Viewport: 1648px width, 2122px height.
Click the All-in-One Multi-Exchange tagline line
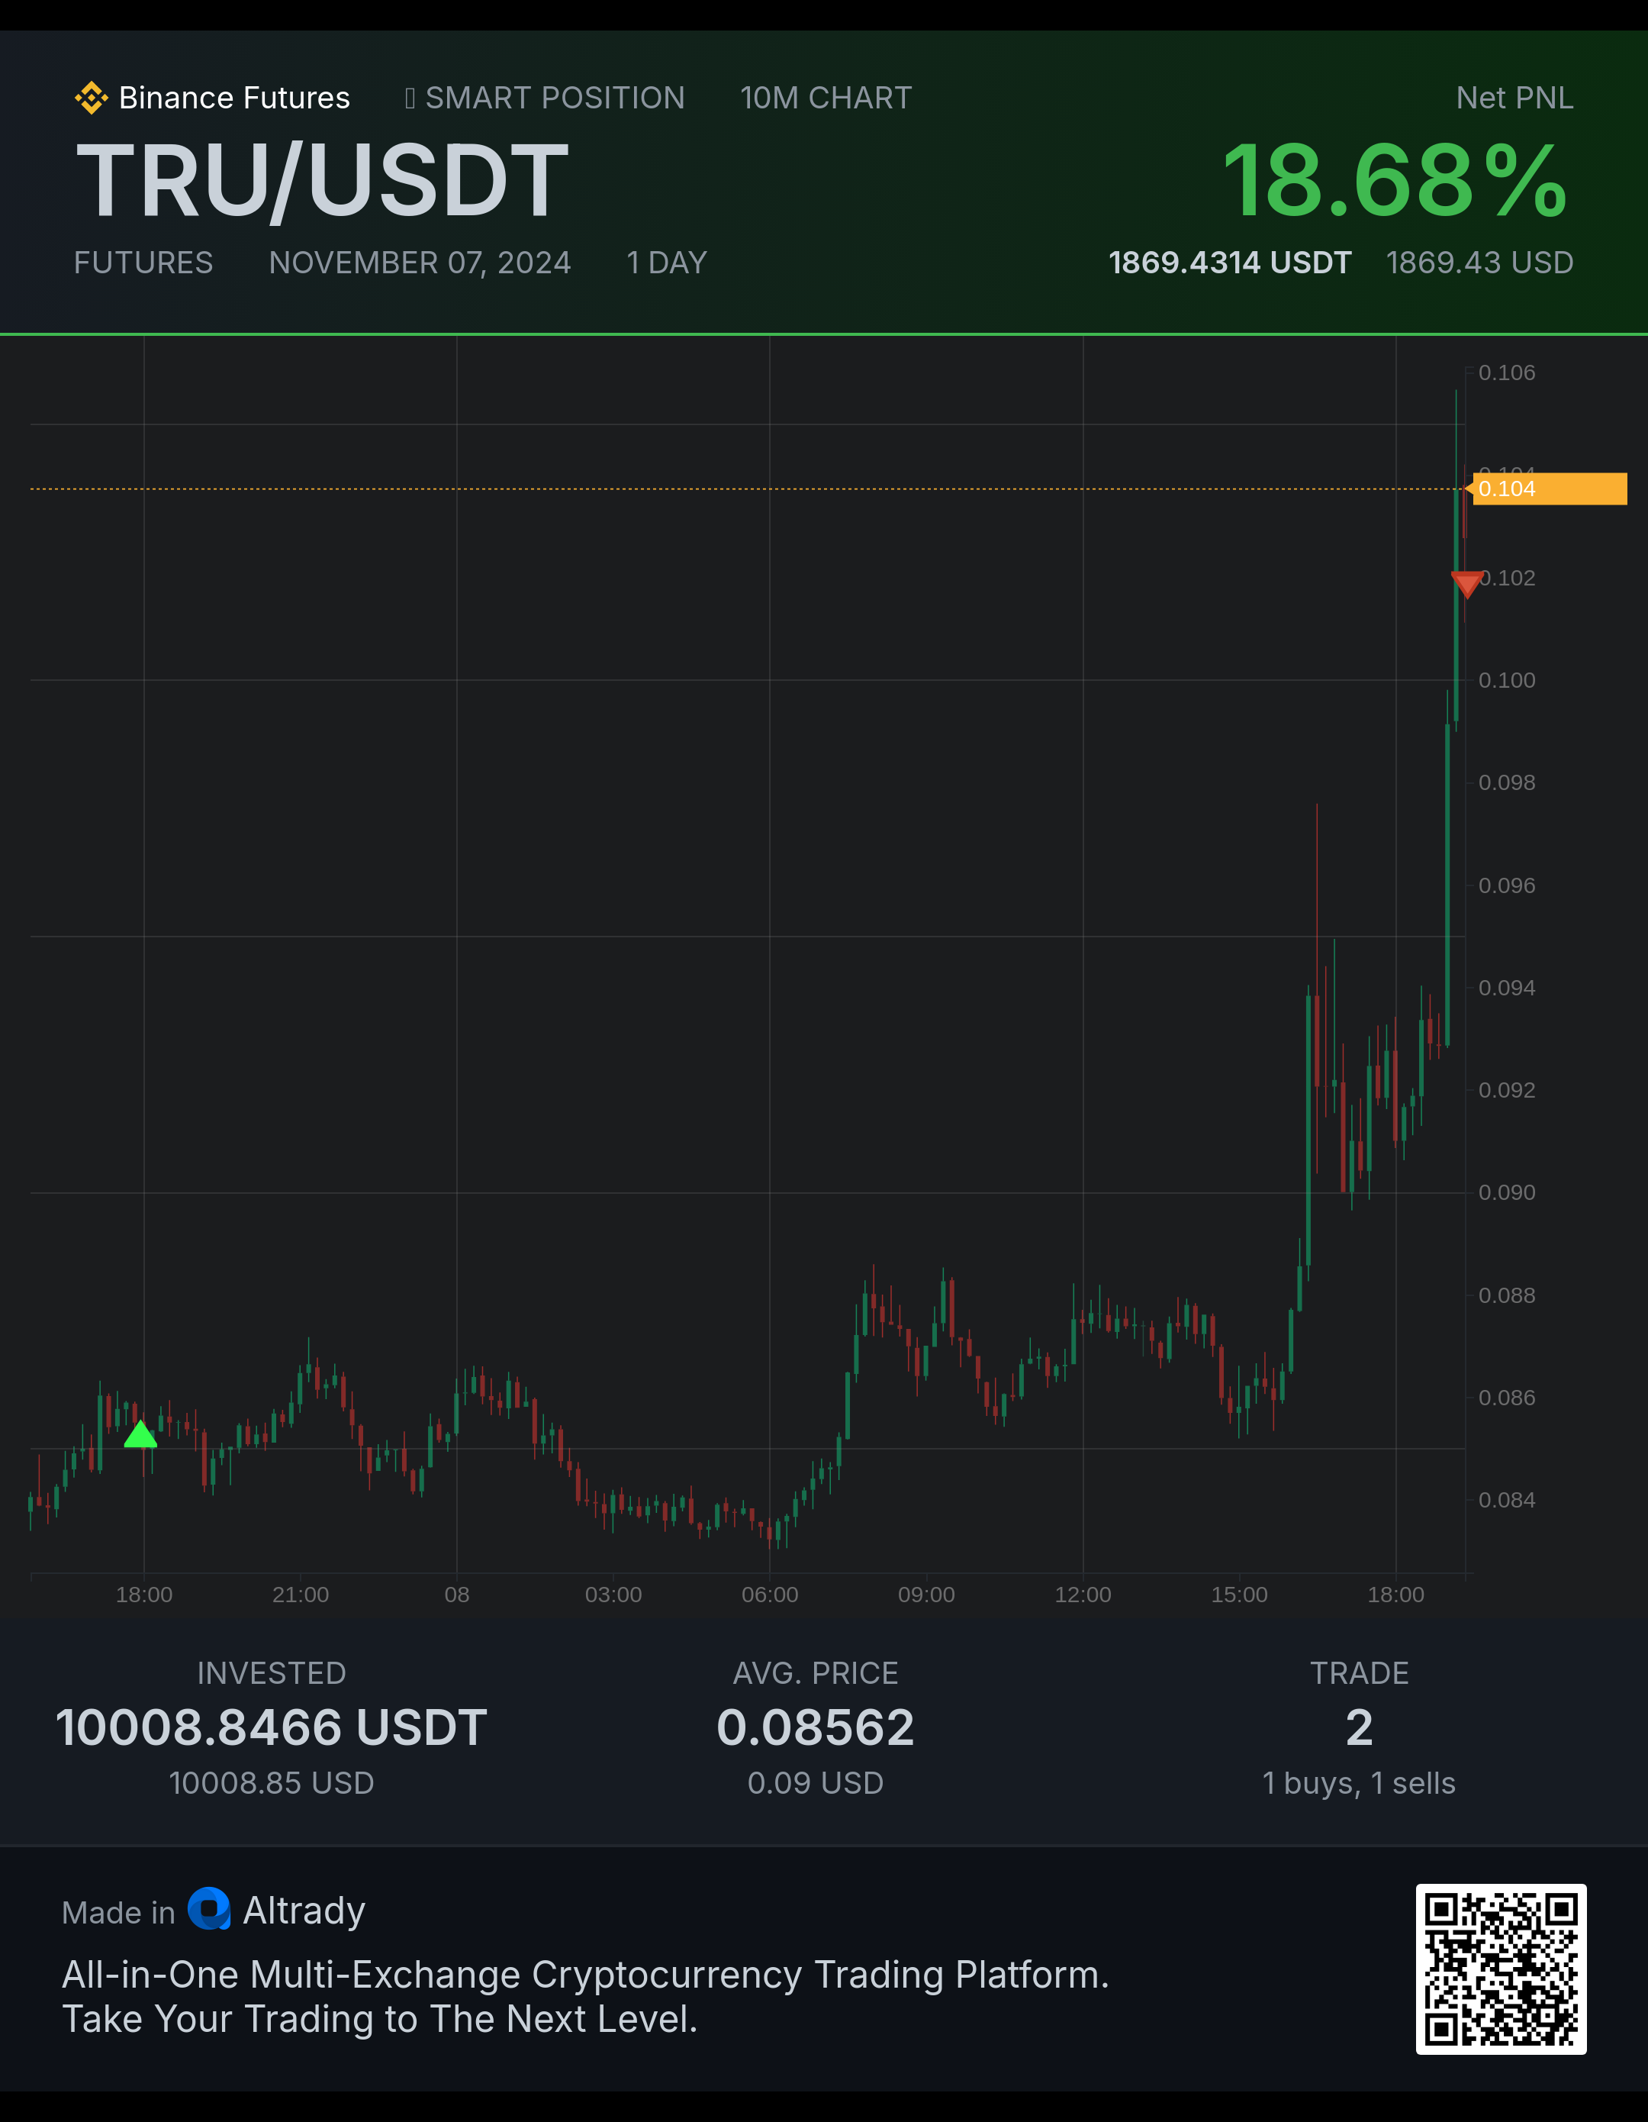(x=584, y=1975)
